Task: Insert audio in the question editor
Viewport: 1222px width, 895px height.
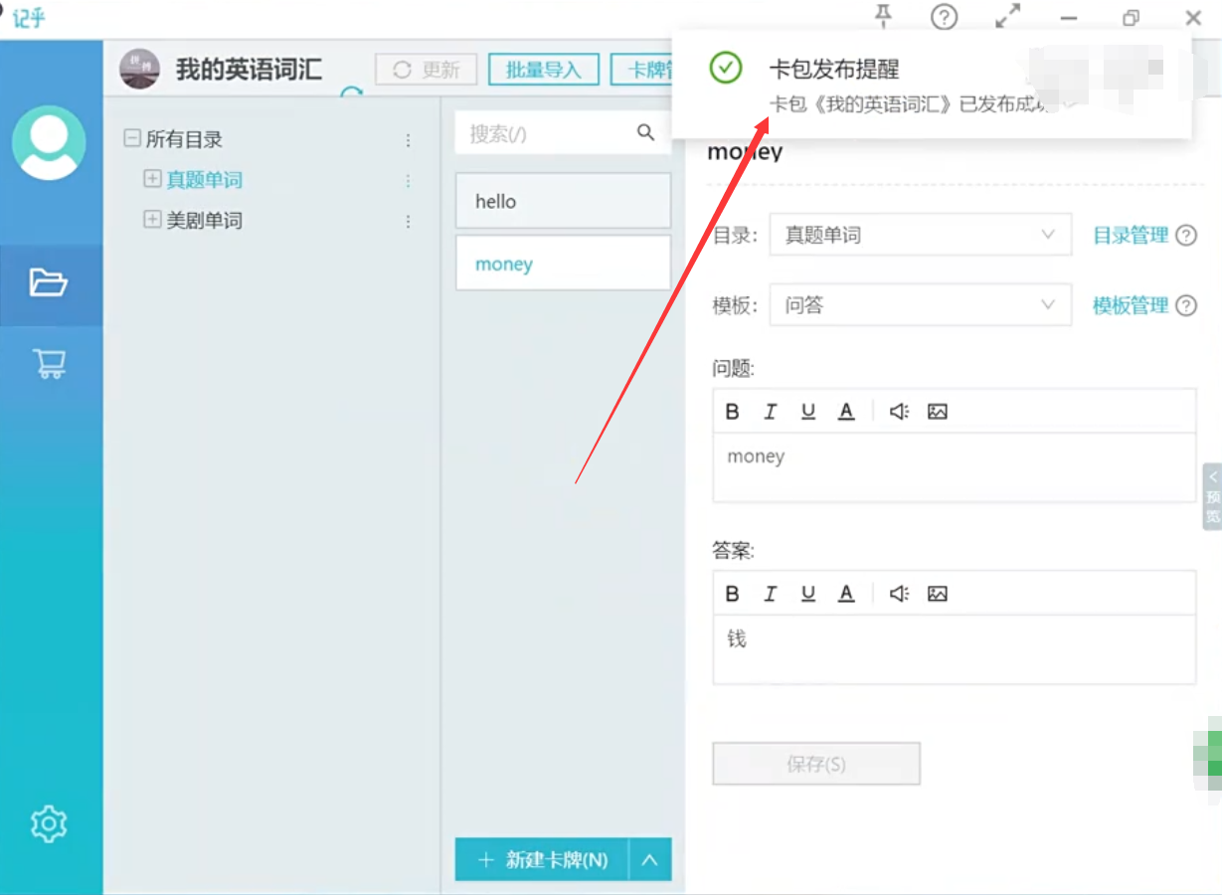Action: 900,412
